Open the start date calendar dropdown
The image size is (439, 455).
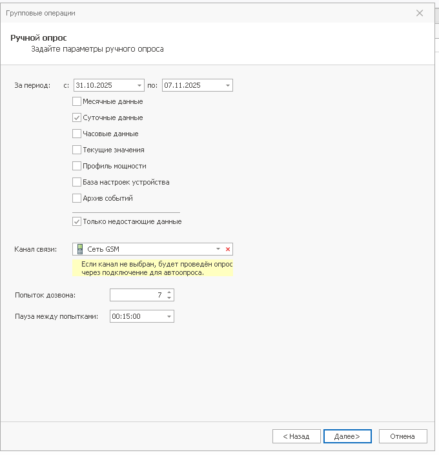139,85
